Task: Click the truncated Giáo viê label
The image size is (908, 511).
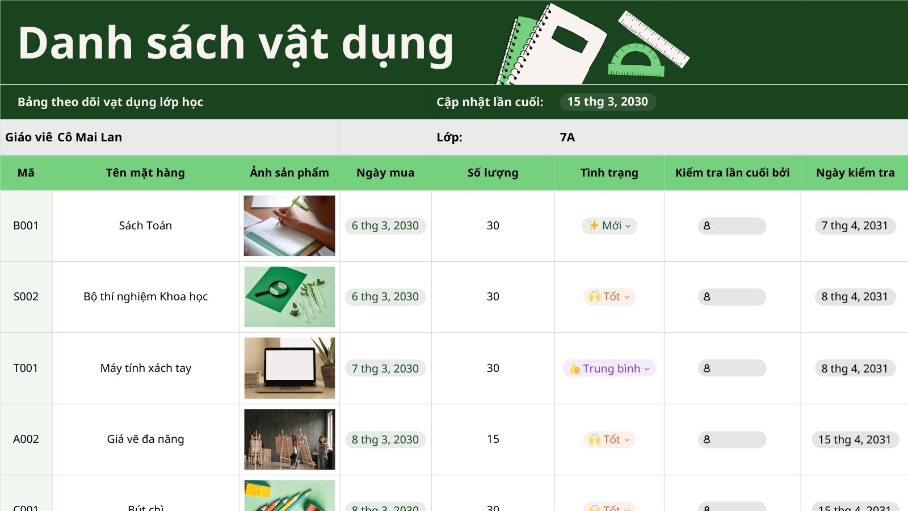Action: click(29, 137)
